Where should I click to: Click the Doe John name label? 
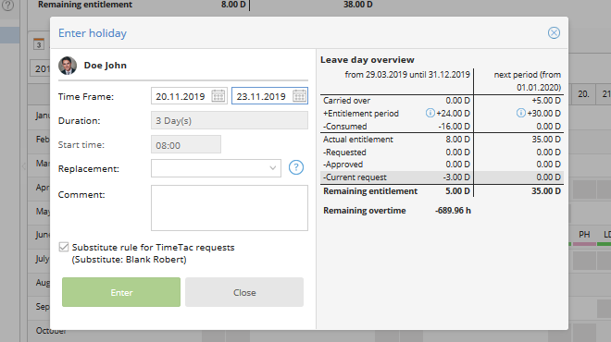point(106,66)
